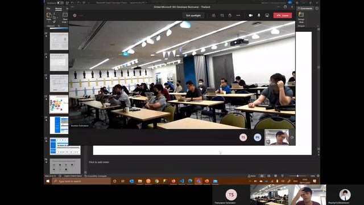Screen dimensions: 364x205
Task: Select the colorful diagram slide 23
Action: click(59, 104)
